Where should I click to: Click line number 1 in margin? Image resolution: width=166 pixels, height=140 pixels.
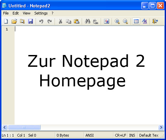point(7,29)
